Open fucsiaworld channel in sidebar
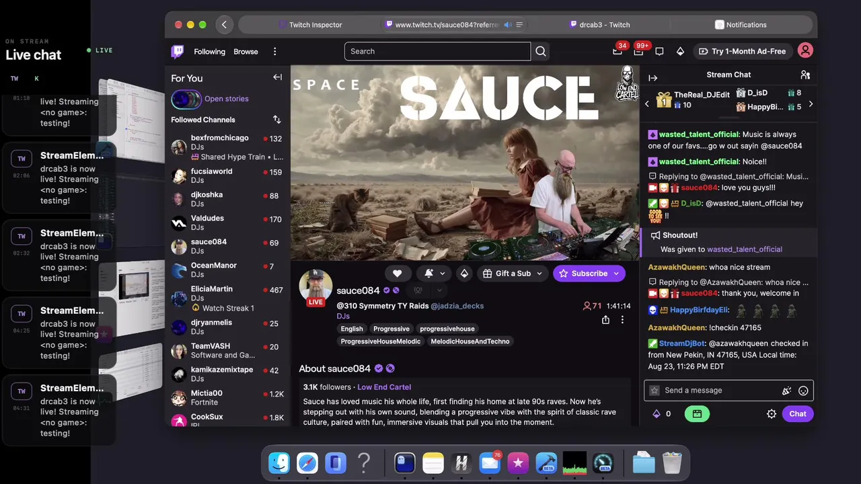This screenshot has width=861, height=484. [227, 175]
